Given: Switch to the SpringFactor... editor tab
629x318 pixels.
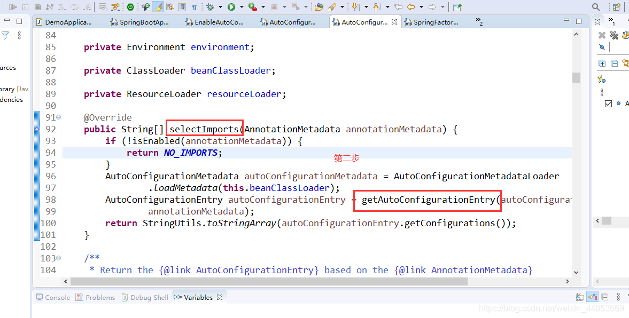Looking at the screenshot, I should point(431,22).
